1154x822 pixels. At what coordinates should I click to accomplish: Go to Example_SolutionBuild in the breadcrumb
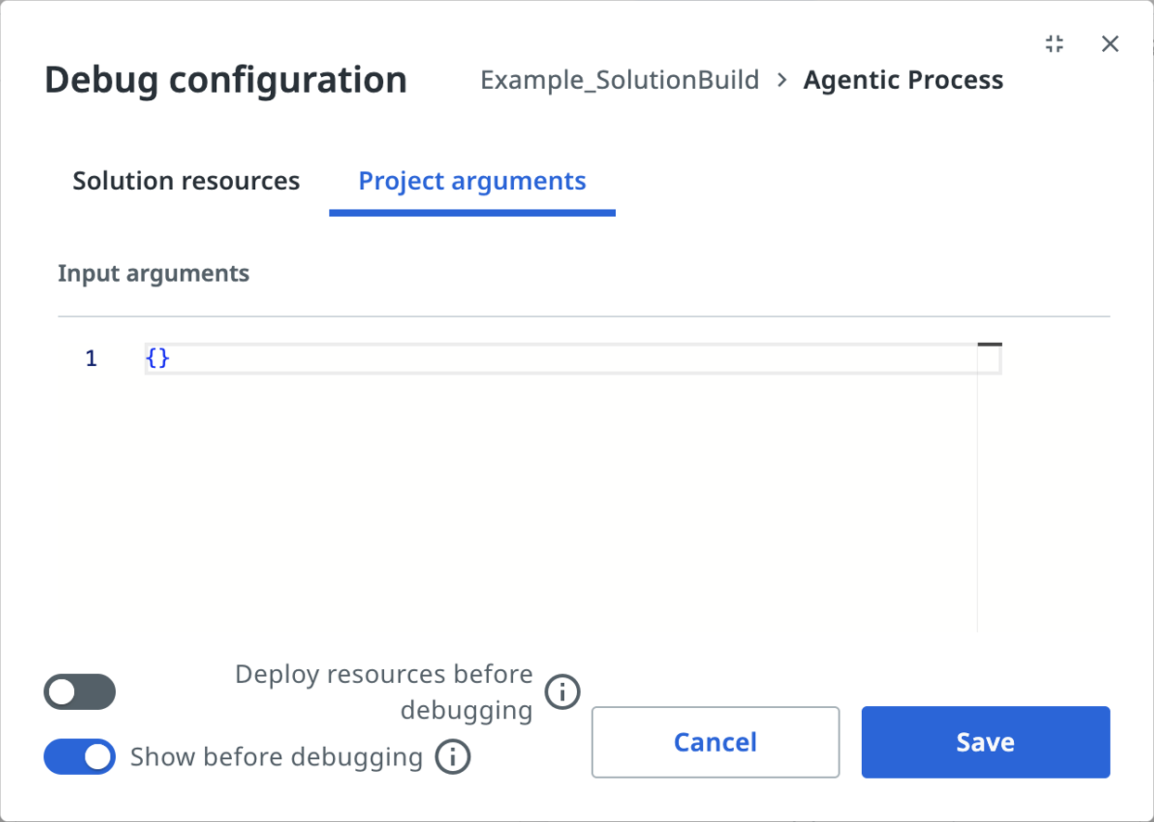click(x=620, y=81)
